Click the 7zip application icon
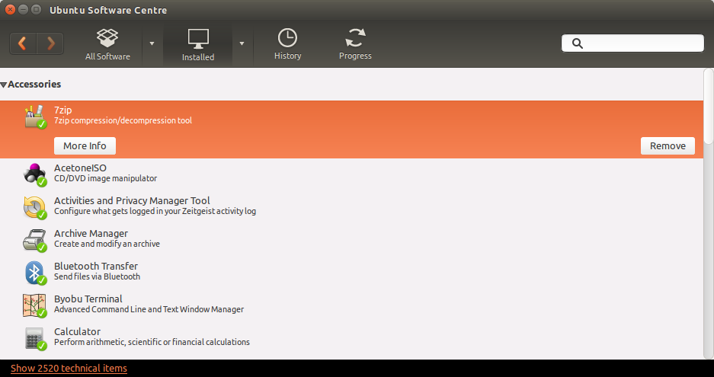Viewport: 714px width, 377px height. pos(36,117)
